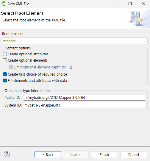Minimize the dialog window
150x161 pixels.
[117, 4]
